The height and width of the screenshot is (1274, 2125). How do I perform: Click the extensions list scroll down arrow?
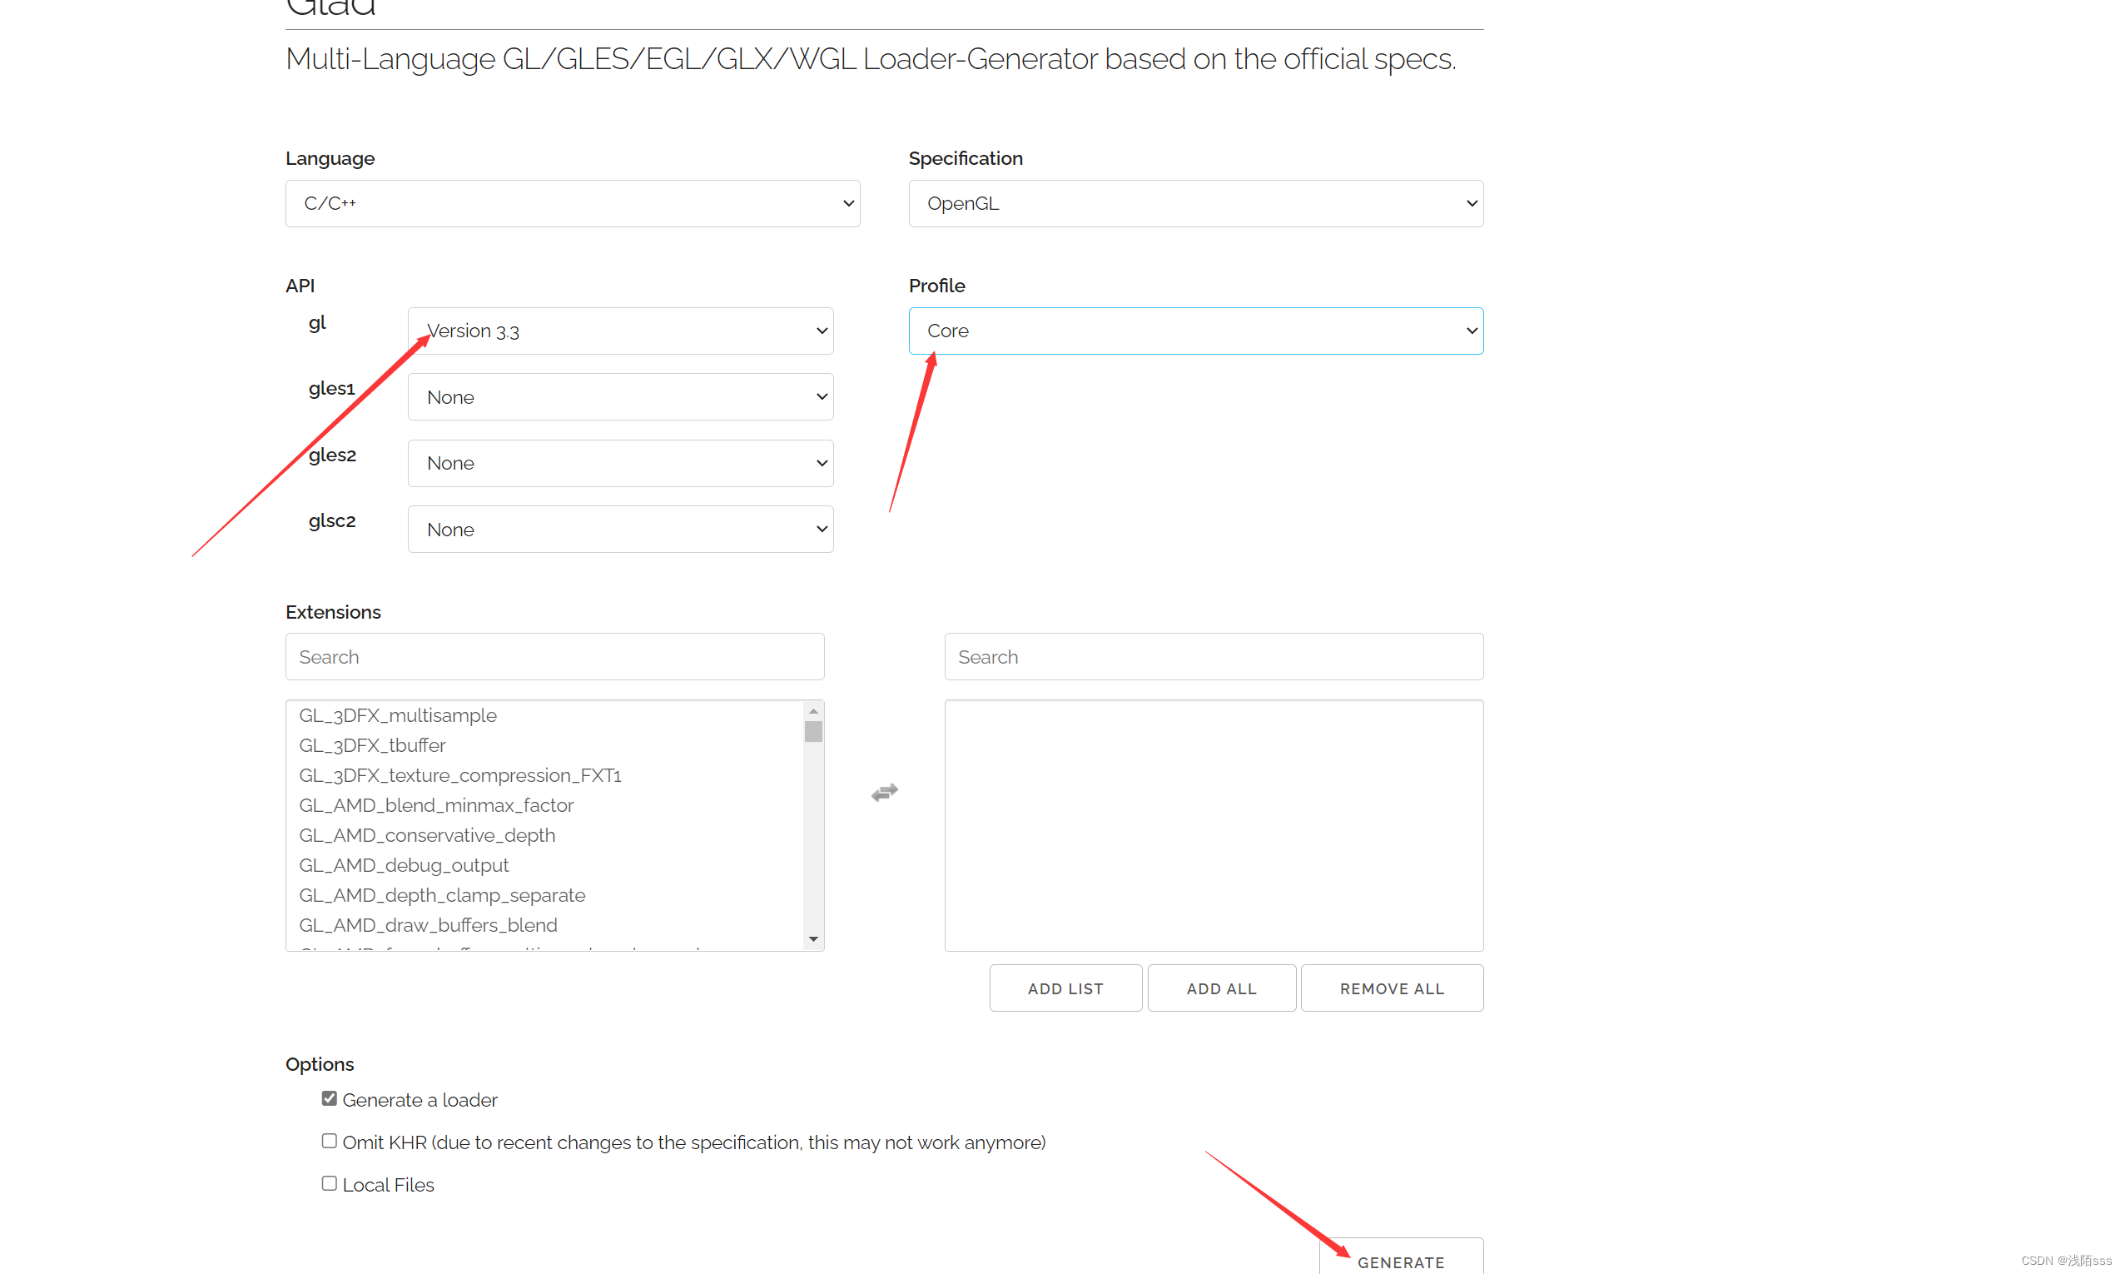coord(812,938)
